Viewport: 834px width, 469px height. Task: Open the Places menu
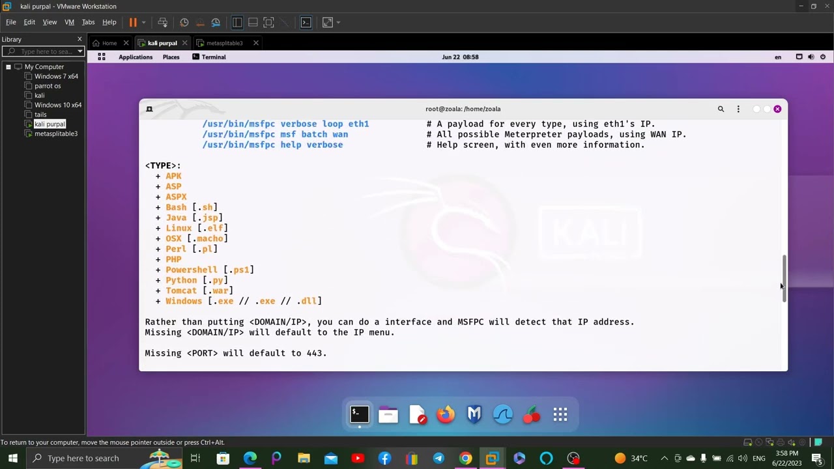(x=171, y=57)
